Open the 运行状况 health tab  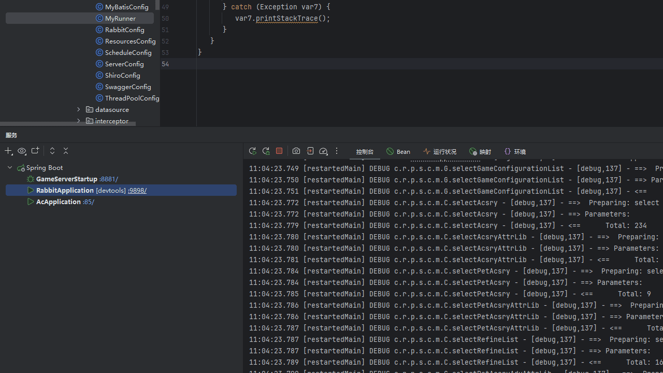[x=440, y=152]
